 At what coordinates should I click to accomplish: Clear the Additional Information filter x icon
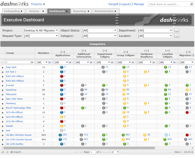coord(91,62)
